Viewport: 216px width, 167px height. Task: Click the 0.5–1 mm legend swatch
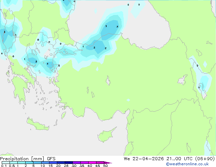pyautogui.click(x=14, y=163)
